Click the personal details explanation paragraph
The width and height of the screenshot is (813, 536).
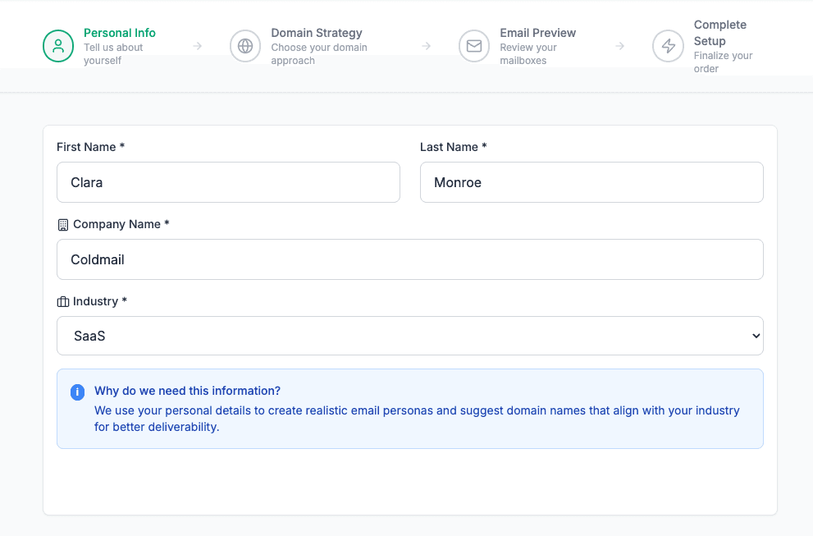click(x=417, y=419)
